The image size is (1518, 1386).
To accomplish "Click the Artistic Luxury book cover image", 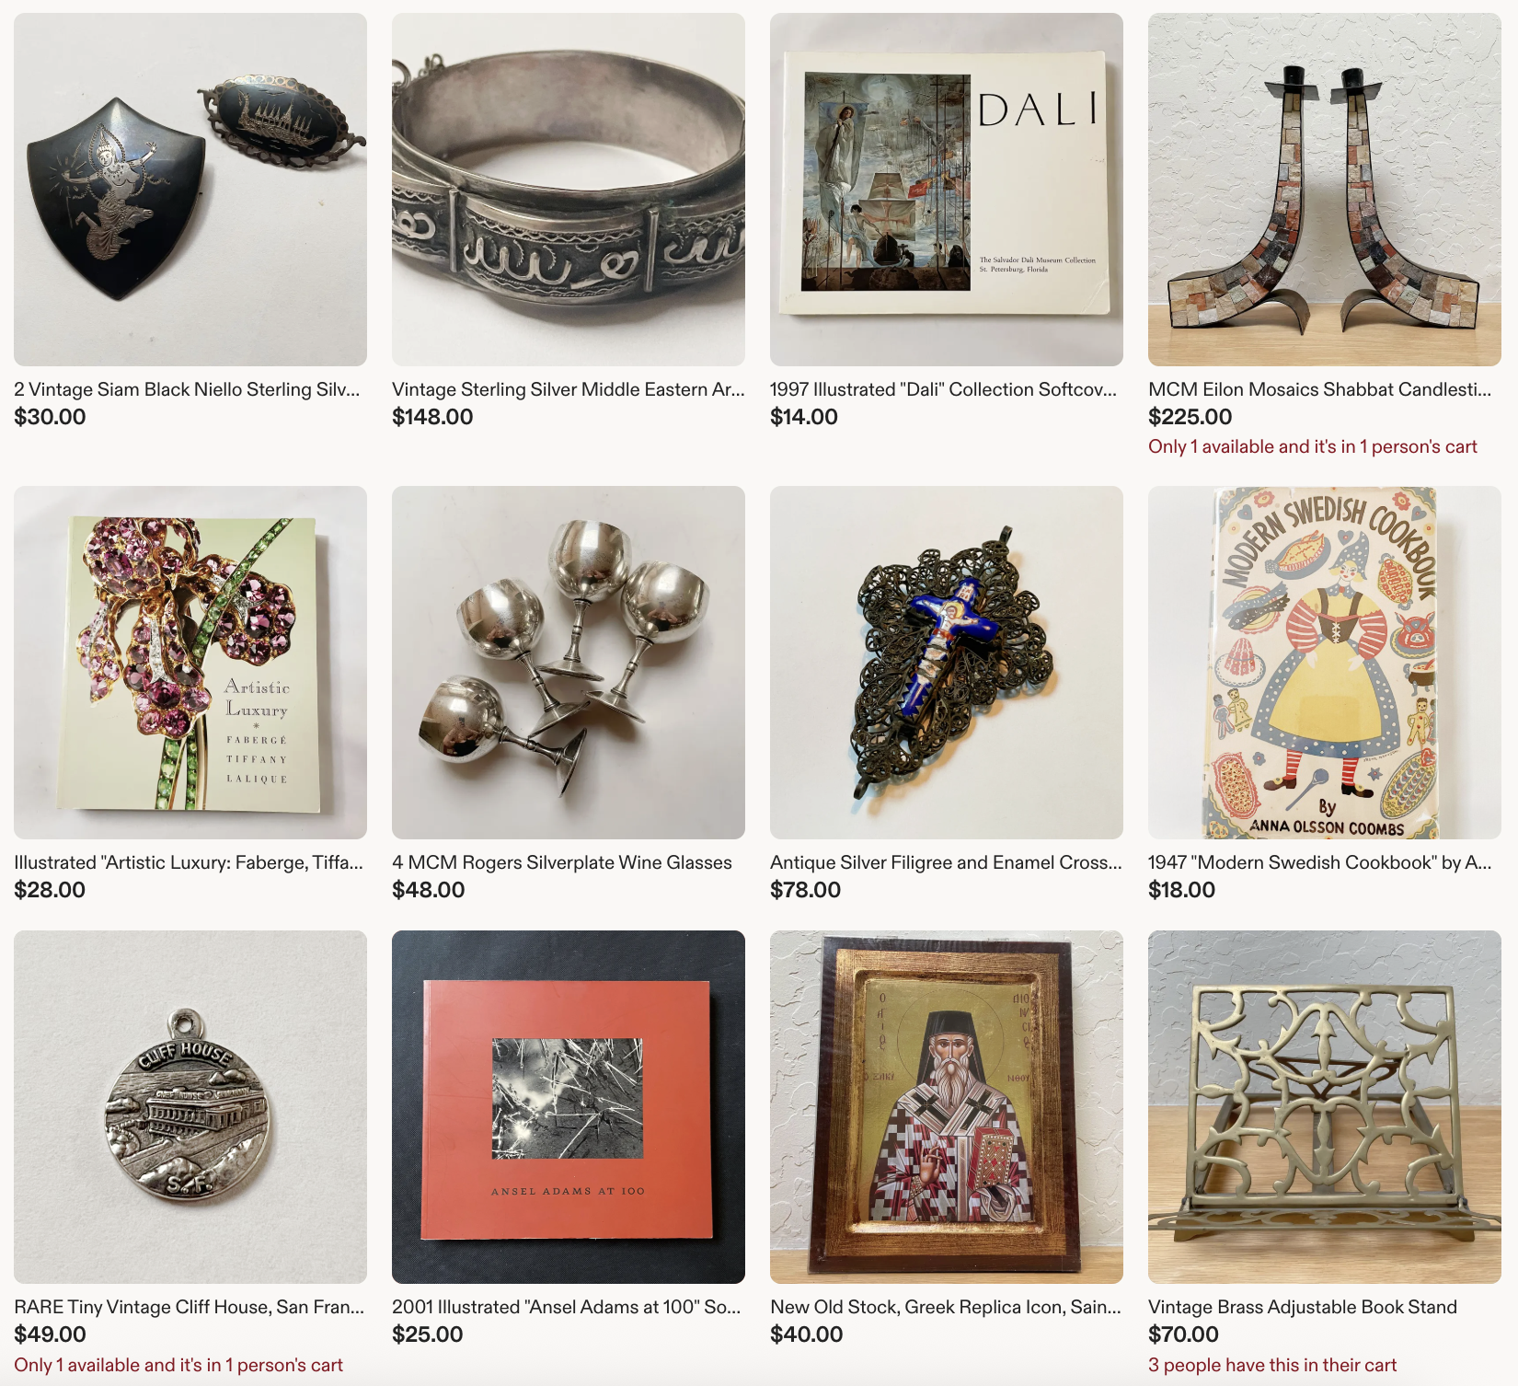I will tap(190, 663).
